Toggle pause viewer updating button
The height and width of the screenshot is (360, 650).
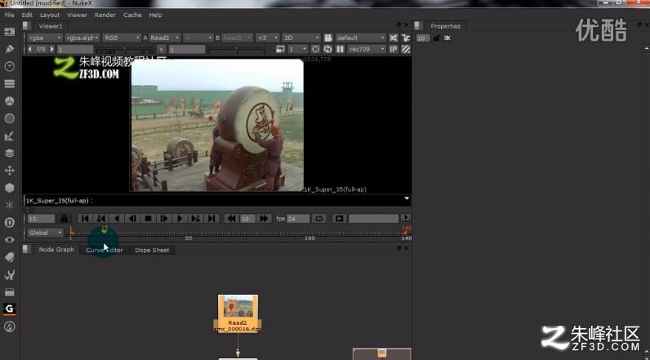tap(340, 49)
